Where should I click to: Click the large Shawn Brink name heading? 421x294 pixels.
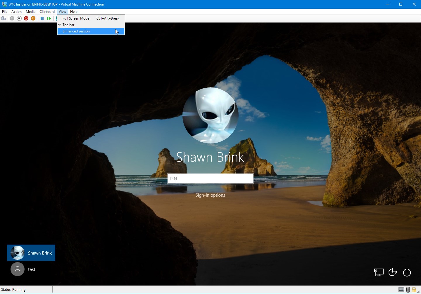[210, 157]
